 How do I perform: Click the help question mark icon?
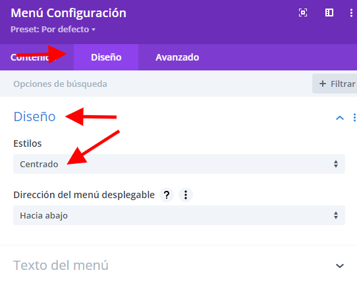tap(167, 195)
